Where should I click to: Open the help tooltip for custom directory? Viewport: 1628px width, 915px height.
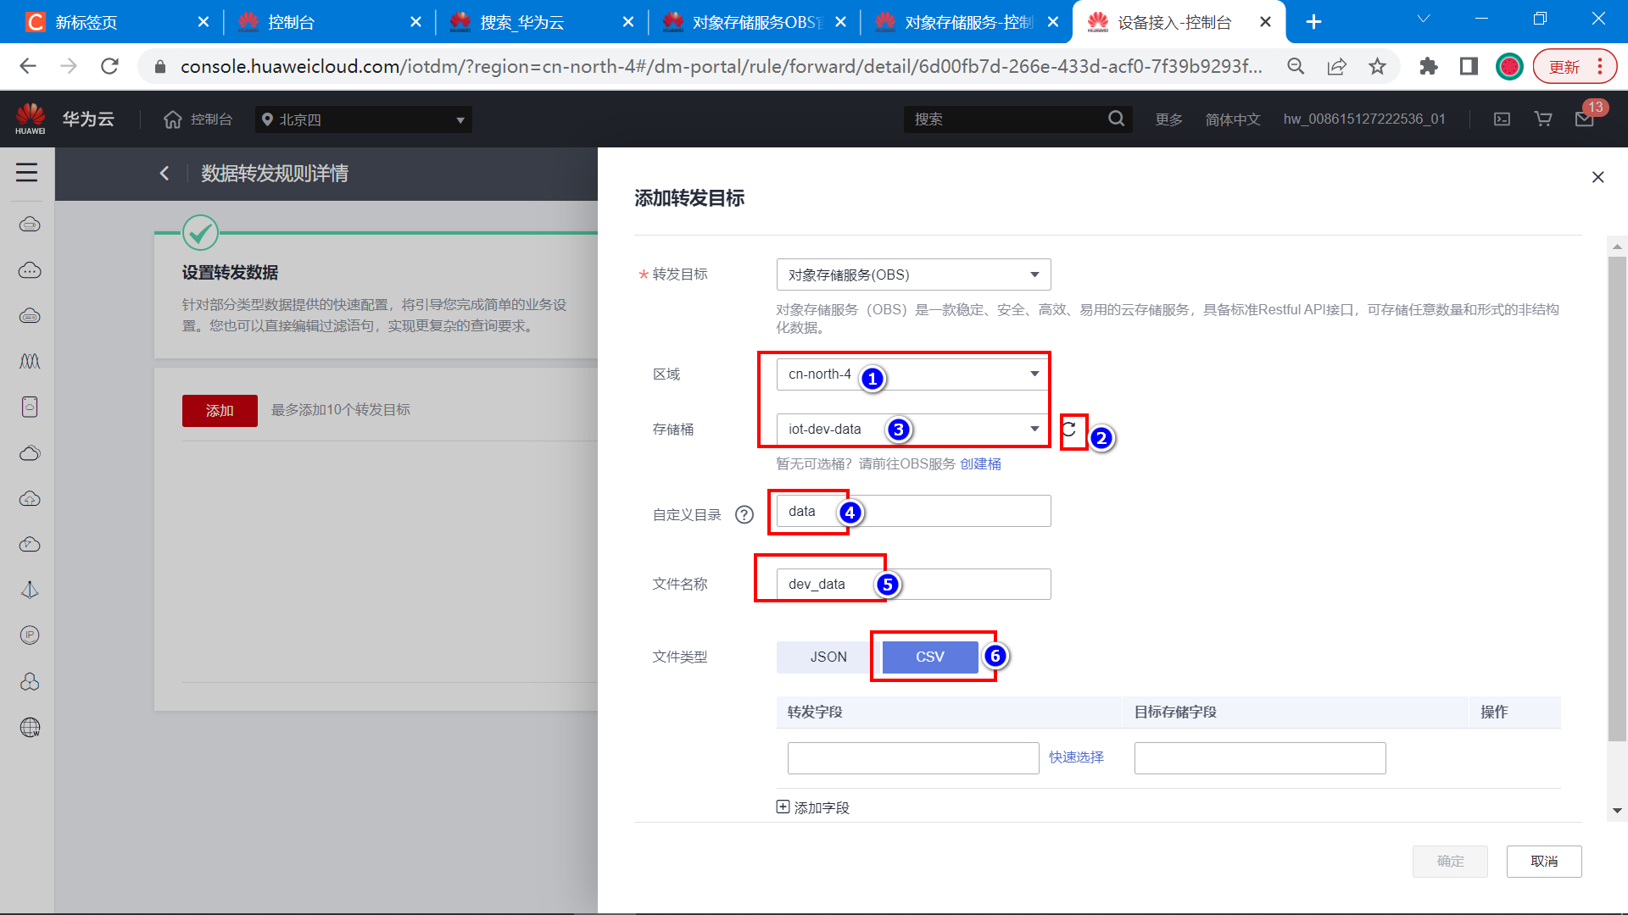coord(744,514)
